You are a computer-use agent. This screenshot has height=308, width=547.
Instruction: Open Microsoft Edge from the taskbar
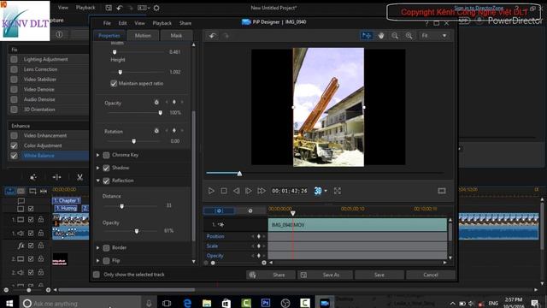tap(187, 303)
